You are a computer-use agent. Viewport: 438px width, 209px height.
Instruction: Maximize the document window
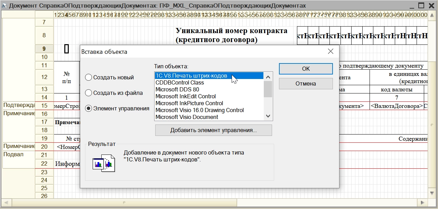[x=421, y=6]
